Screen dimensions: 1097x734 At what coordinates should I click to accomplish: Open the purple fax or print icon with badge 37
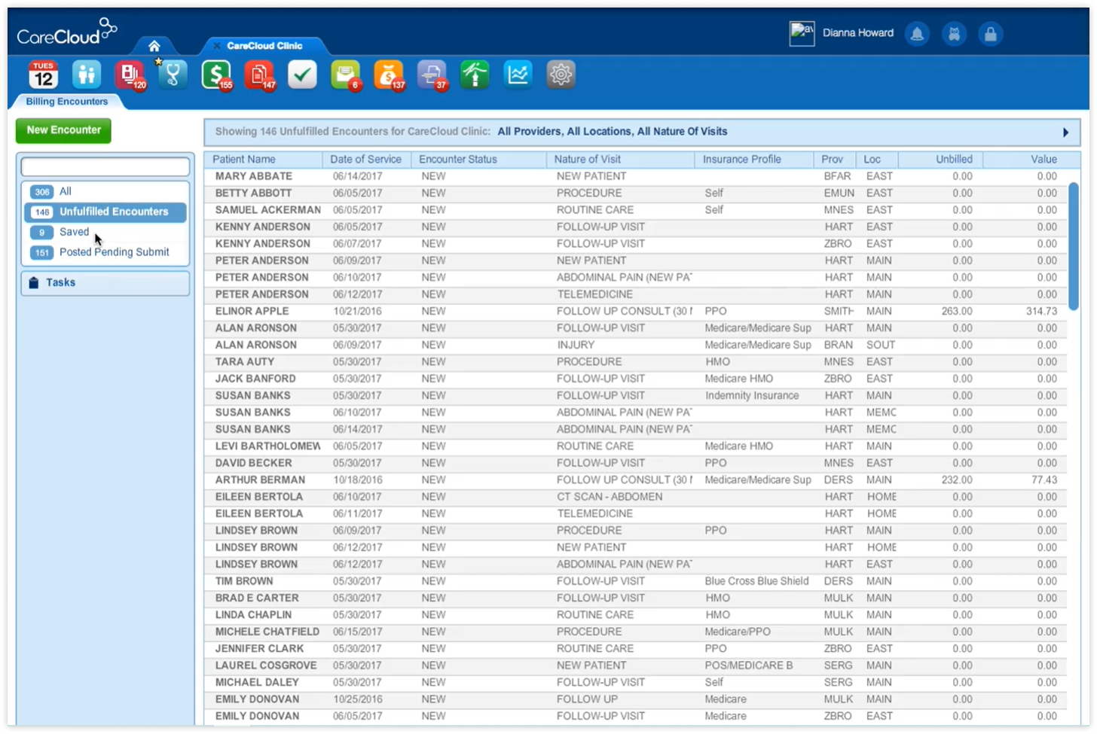[x=432, y=75]
